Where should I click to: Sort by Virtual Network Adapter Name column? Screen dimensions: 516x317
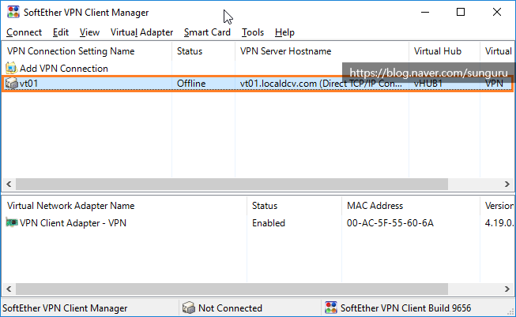tap(125, 206)
